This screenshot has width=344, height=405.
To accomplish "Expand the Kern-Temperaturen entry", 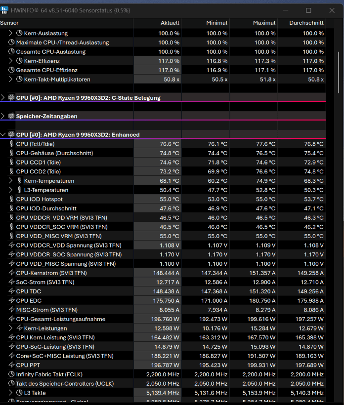I will 10,181.
